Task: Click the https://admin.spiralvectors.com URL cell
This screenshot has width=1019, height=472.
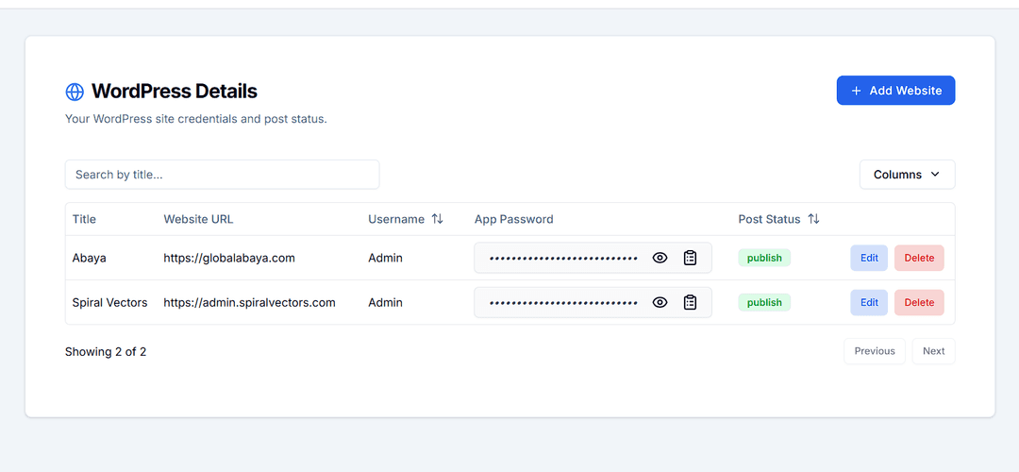Action: pyautogui.click(x=249, y=302)
